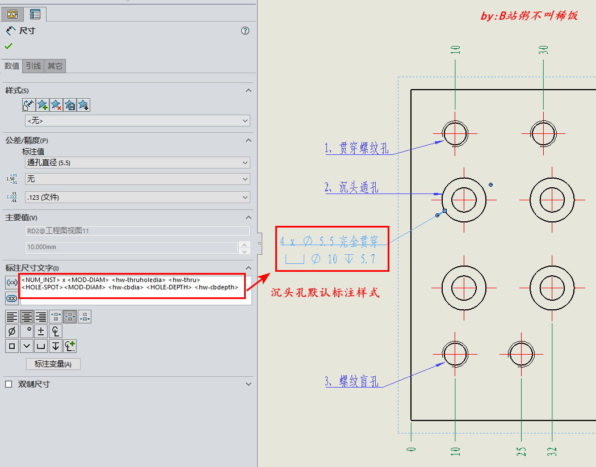Open the tolerance type dropdown showing 无
The width and height of the screenshot is (596, 467).
[137, 179]
